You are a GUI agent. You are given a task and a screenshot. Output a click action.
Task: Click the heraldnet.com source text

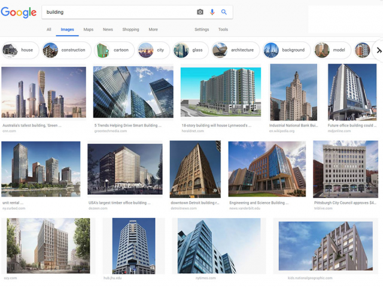tap(193, 131)
